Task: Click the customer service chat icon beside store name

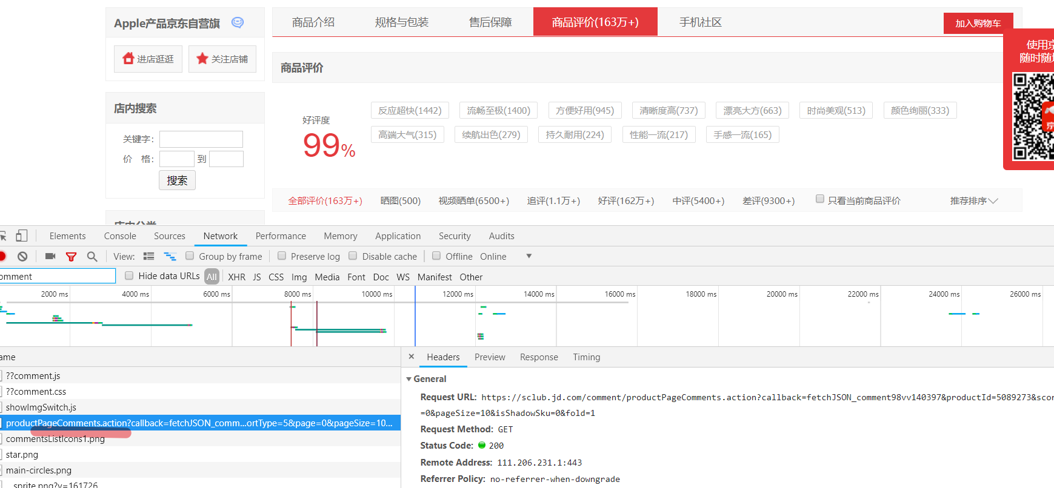Action: [x=238, y=22]
